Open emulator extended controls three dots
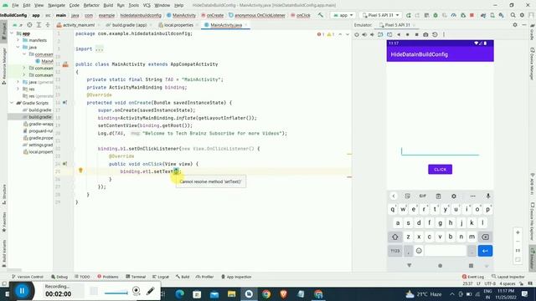 pyautogui.click(x=444, y=34)
